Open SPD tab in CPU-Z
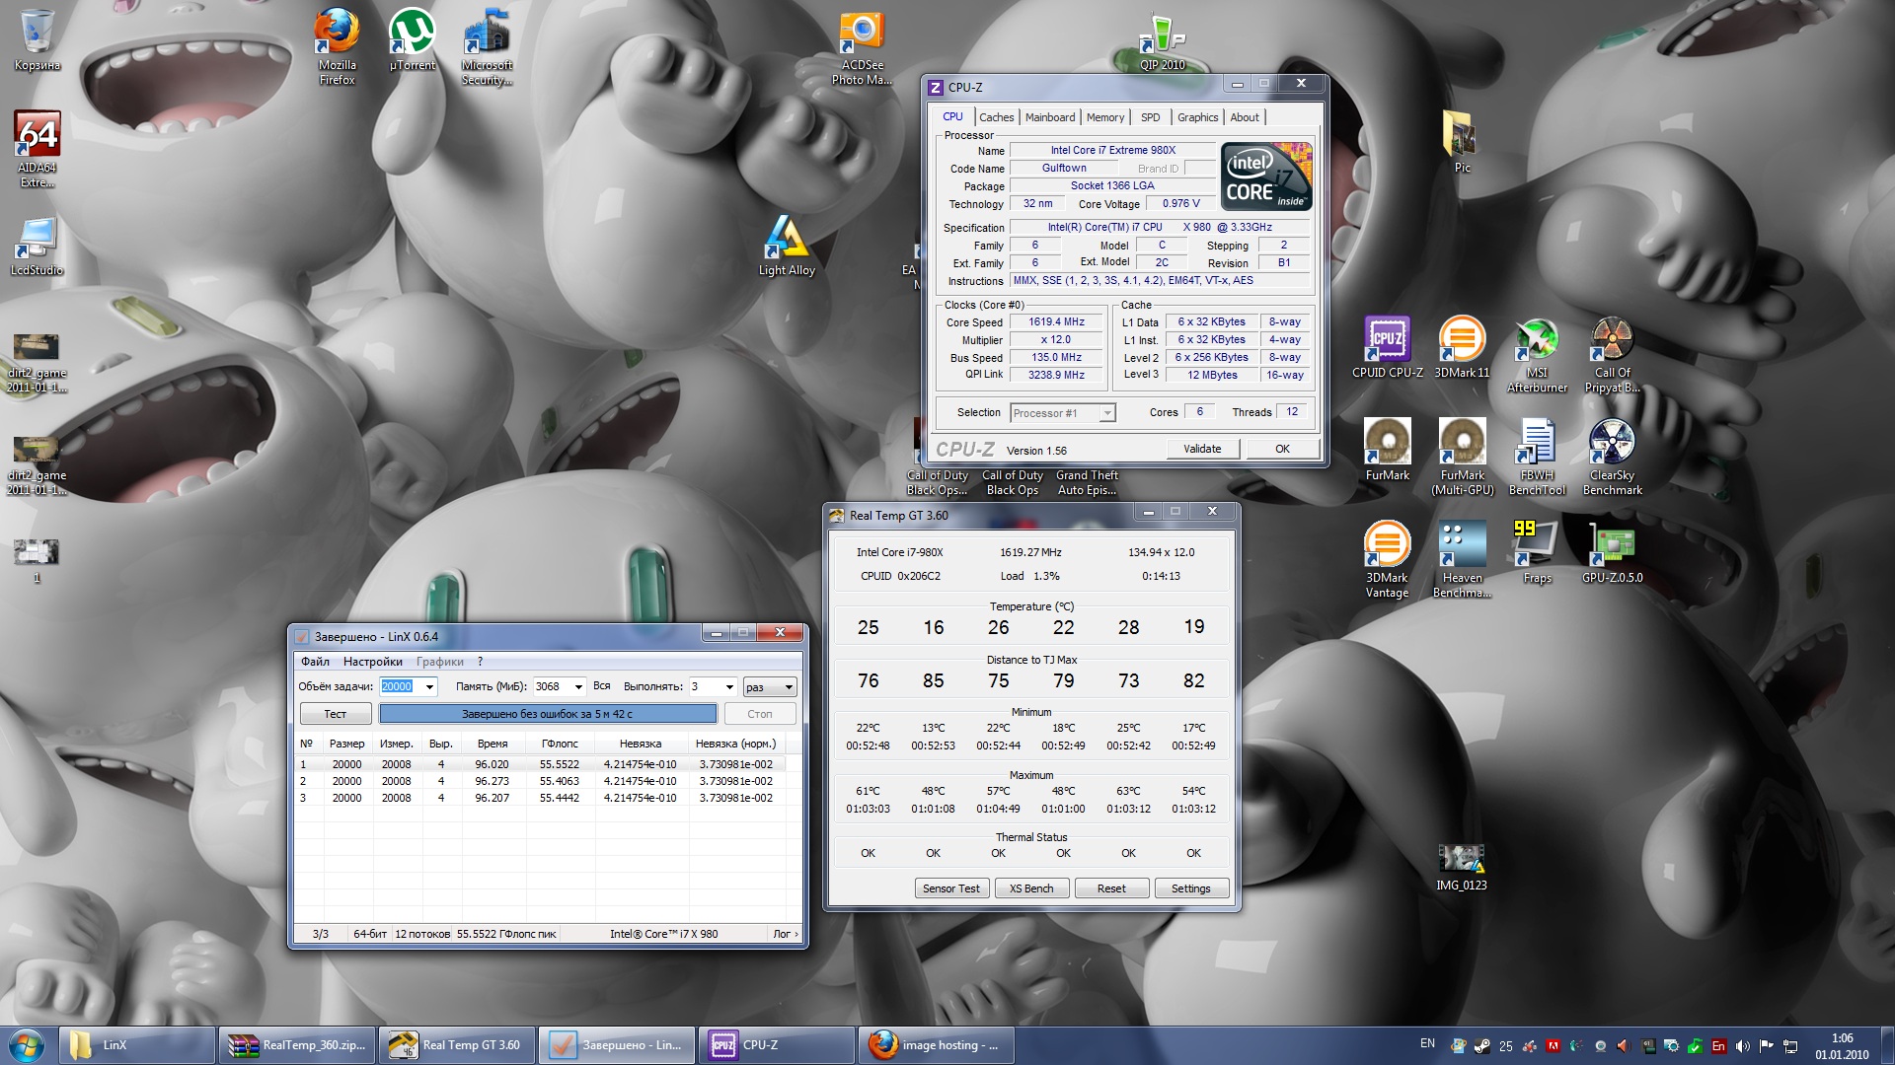 [x=1150, y=117]
